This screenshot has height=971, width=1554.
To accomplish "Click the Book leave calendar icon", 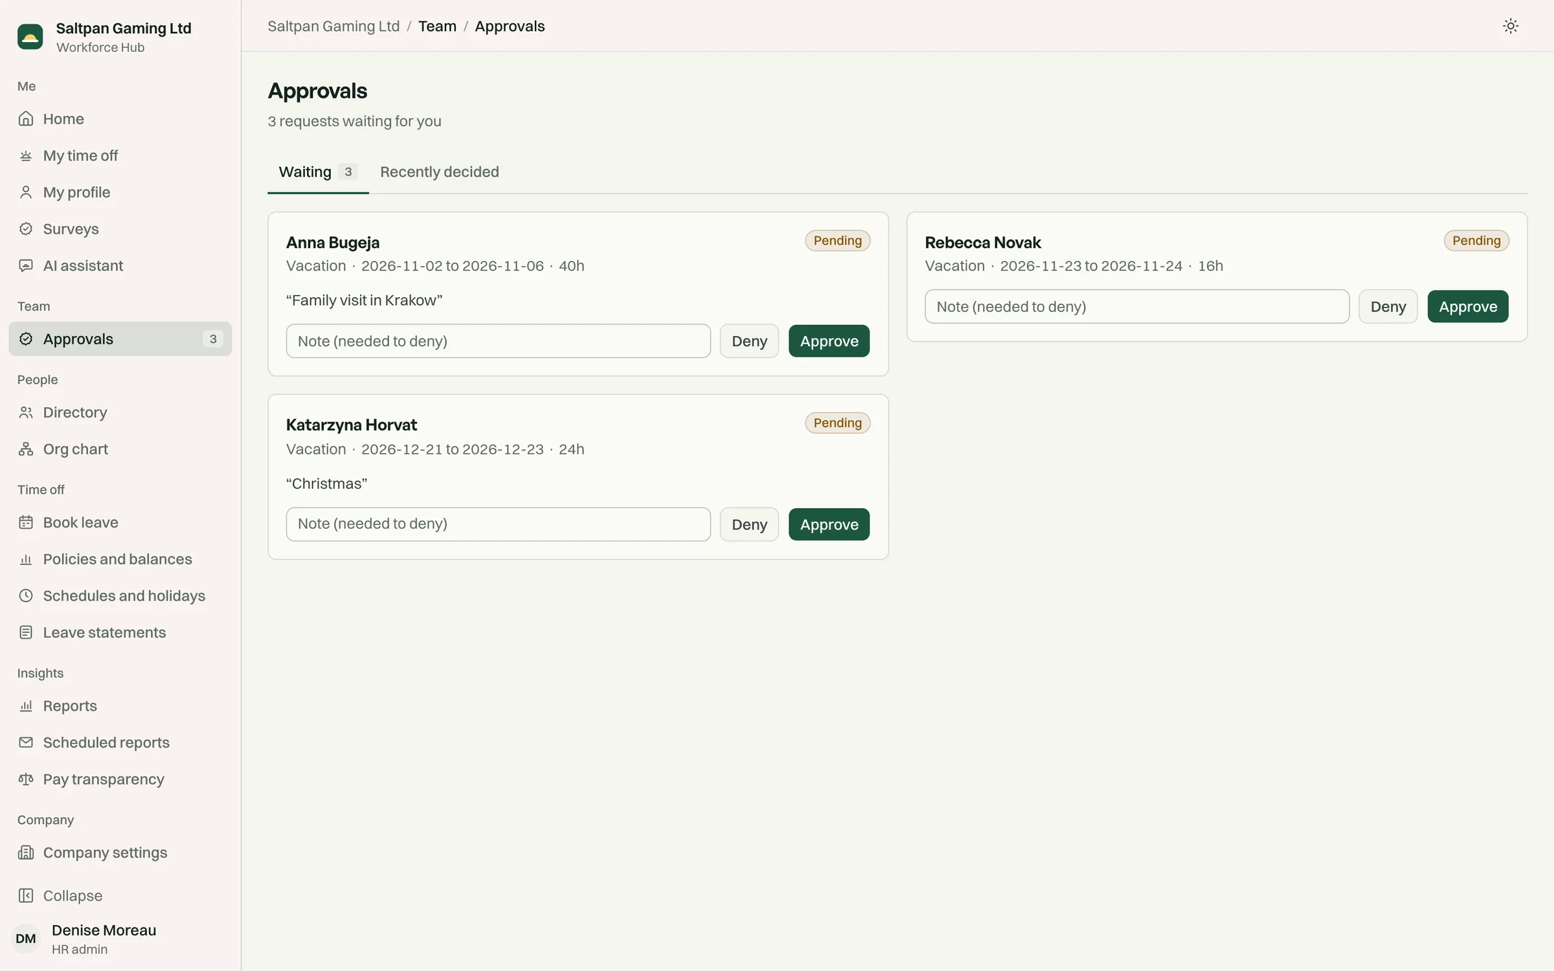I will (26, 522).
